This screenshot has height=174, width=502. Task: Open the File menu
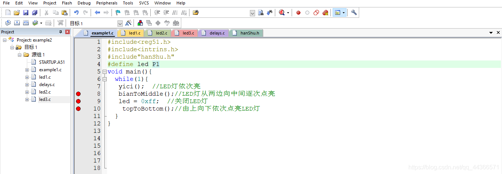coord(6,3)
